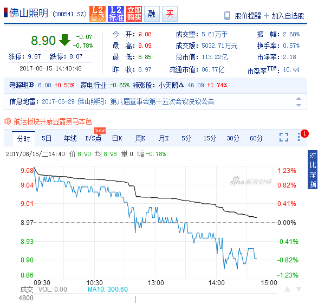Open 第八届董事会第十五次会议决议公告 link
318x303 pixels.
click(162, 101)
